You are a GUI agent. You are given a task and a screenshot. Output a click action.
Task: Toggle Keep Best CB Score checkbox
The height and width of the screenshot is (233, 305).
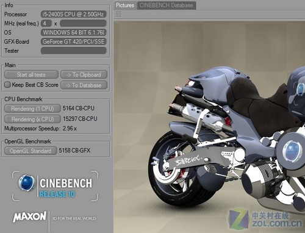(x=7, y=85)
